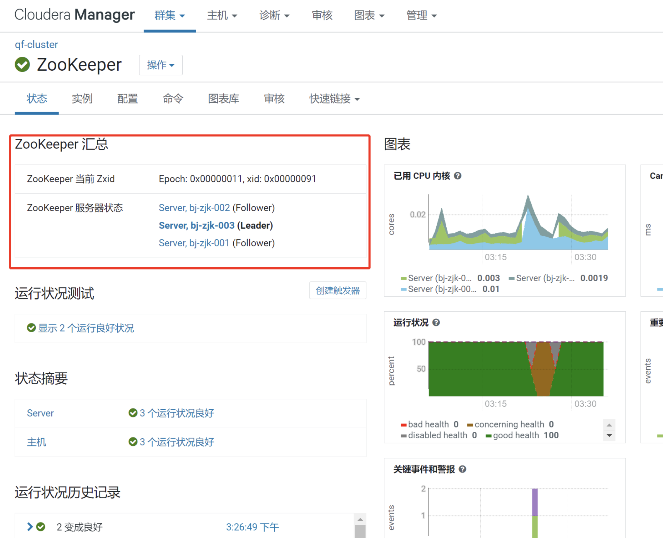The image size is (663, 538).
Task: Navigate to qf-cluster via breadcrumb link
Action: [36, 44]
